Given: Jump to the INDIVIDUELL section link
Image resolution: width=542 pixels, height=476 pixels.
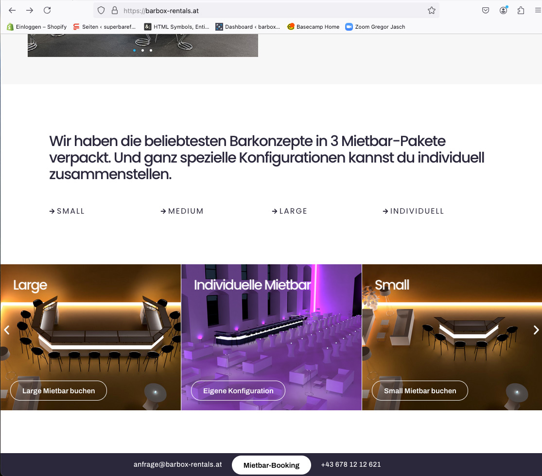Looking at the screenshot, I should (x=413, y=211).
